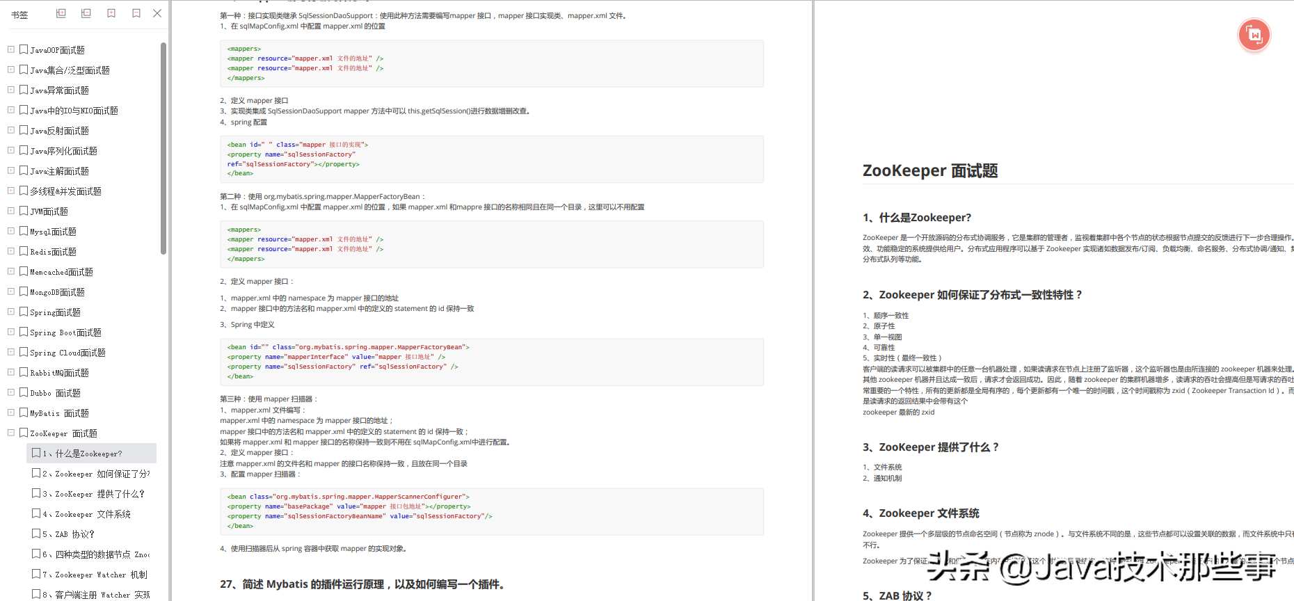Click the bookmark icon beside Spring面试题
Image resolution: width=1294 pixels, height=601 pixels.
(x=24, y=312)
